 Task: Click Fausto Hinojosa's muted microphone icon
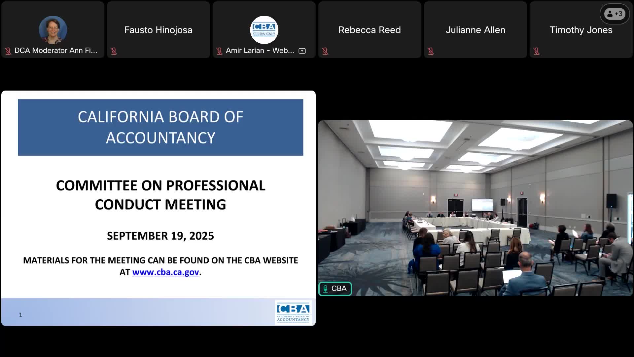[x=114, y=51]
